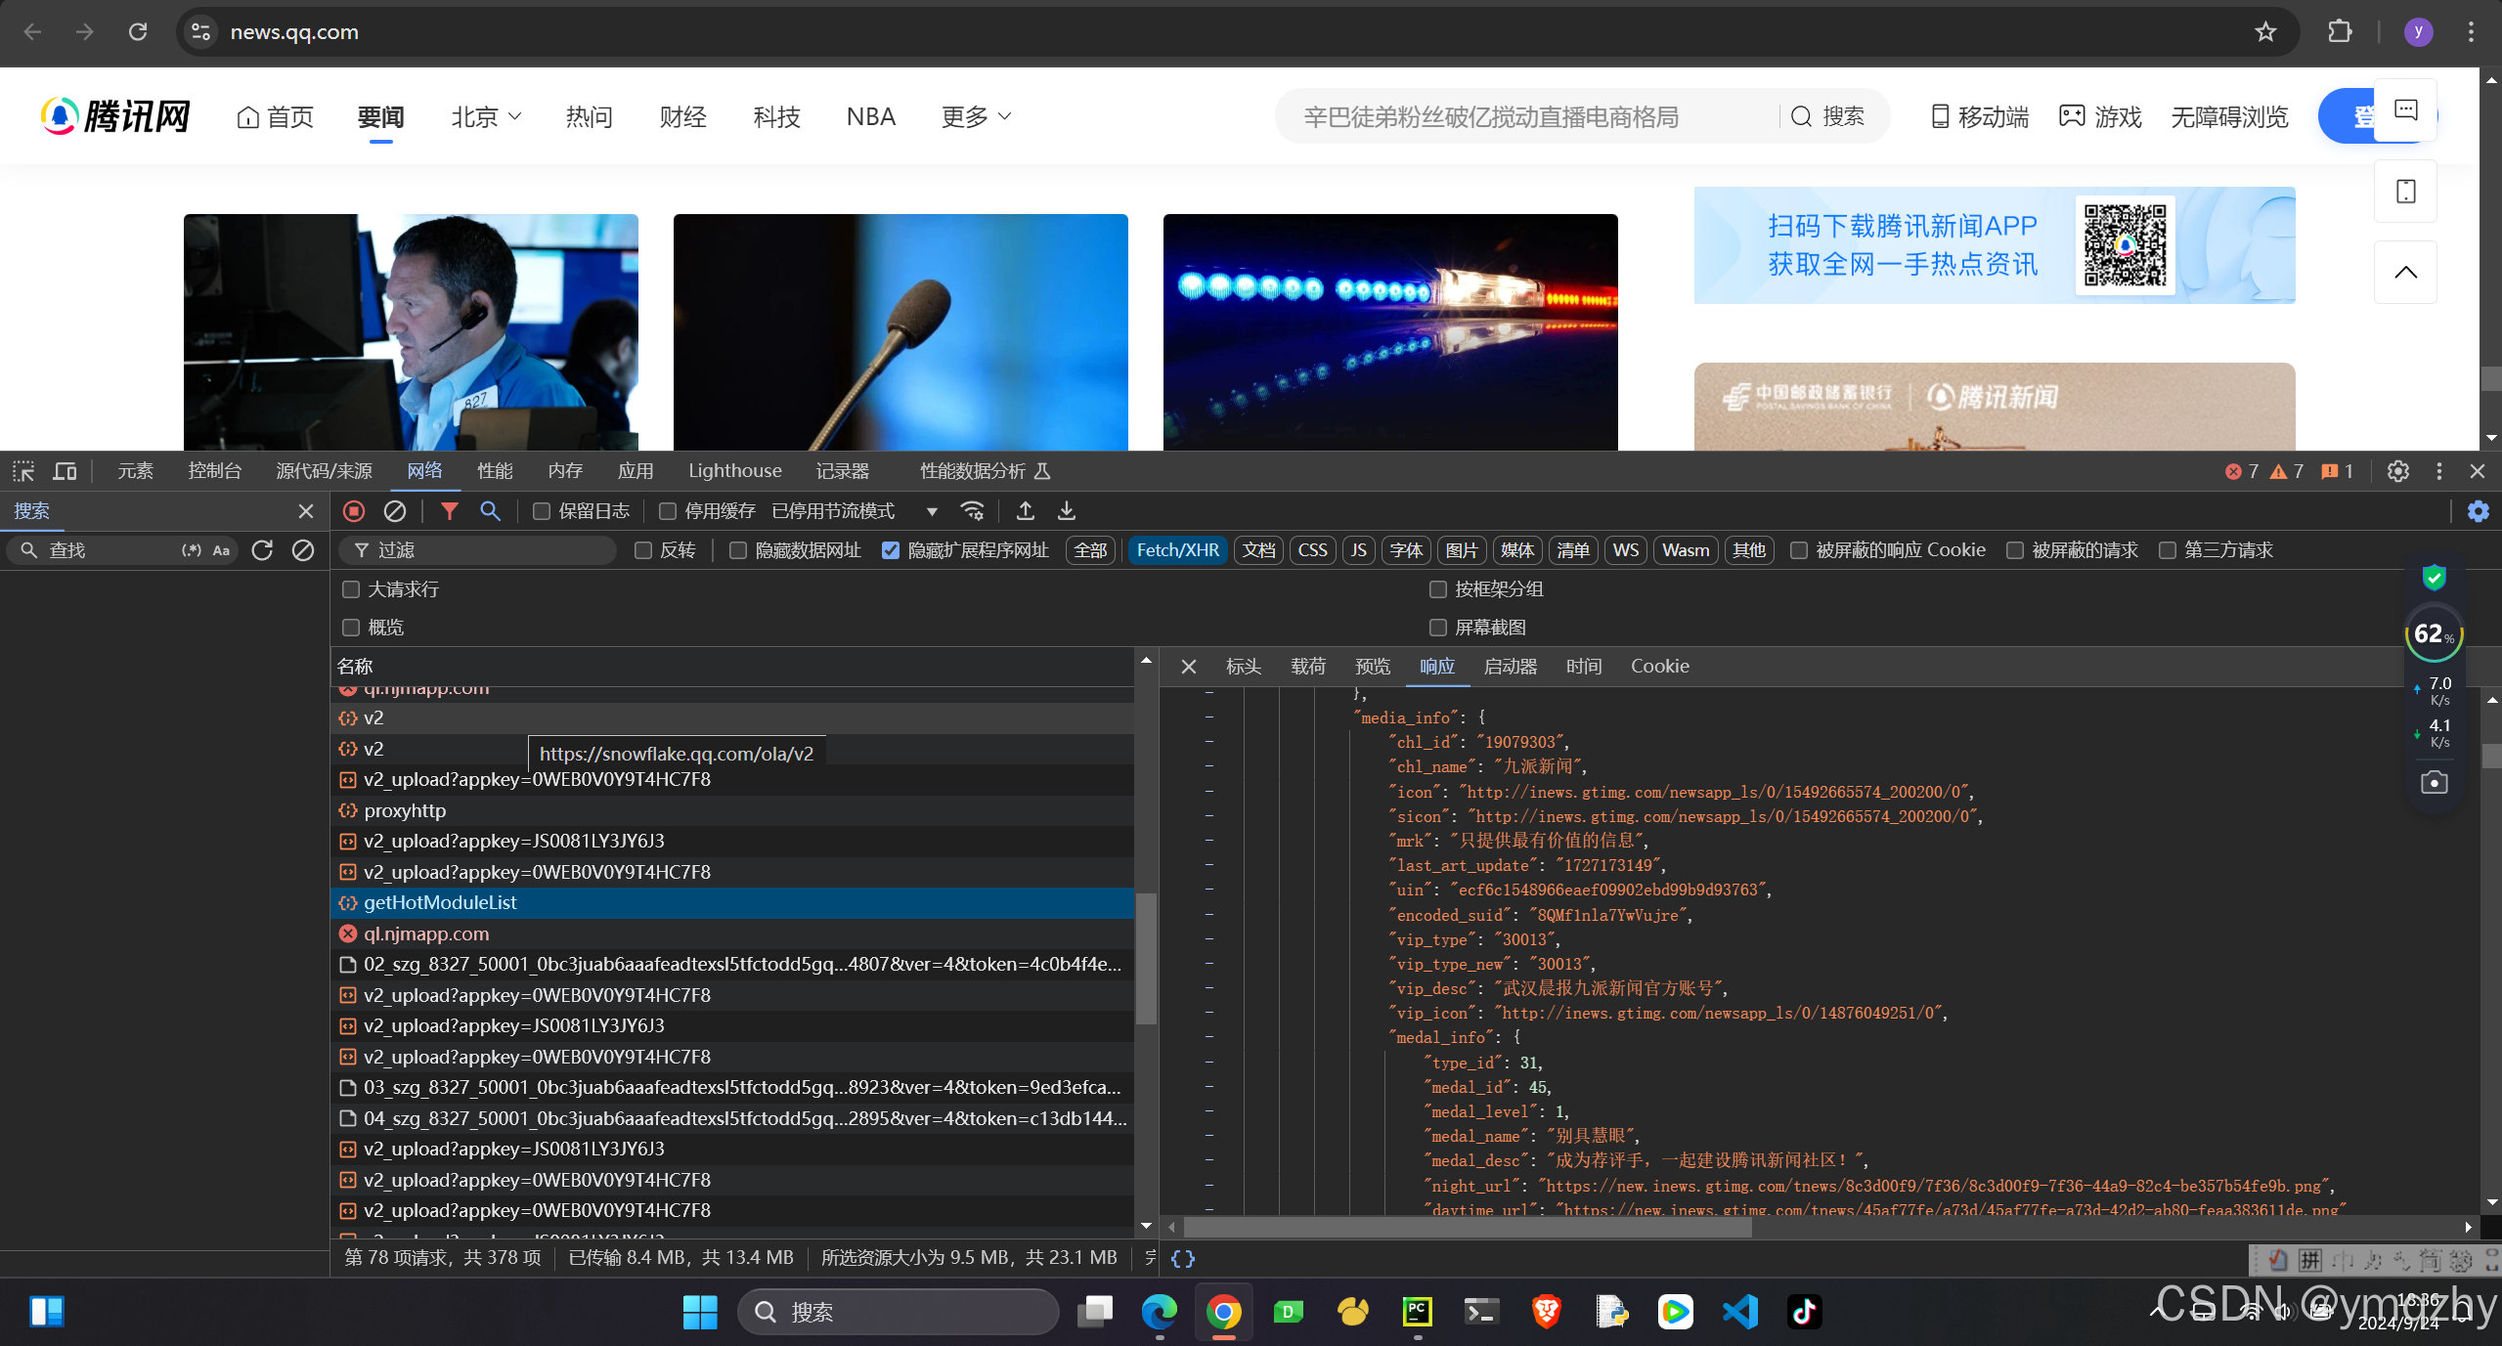This screenshot has width=2502, height=1346.
Task: Switch to the 控制台 DevTools tab
Action: 214,471
